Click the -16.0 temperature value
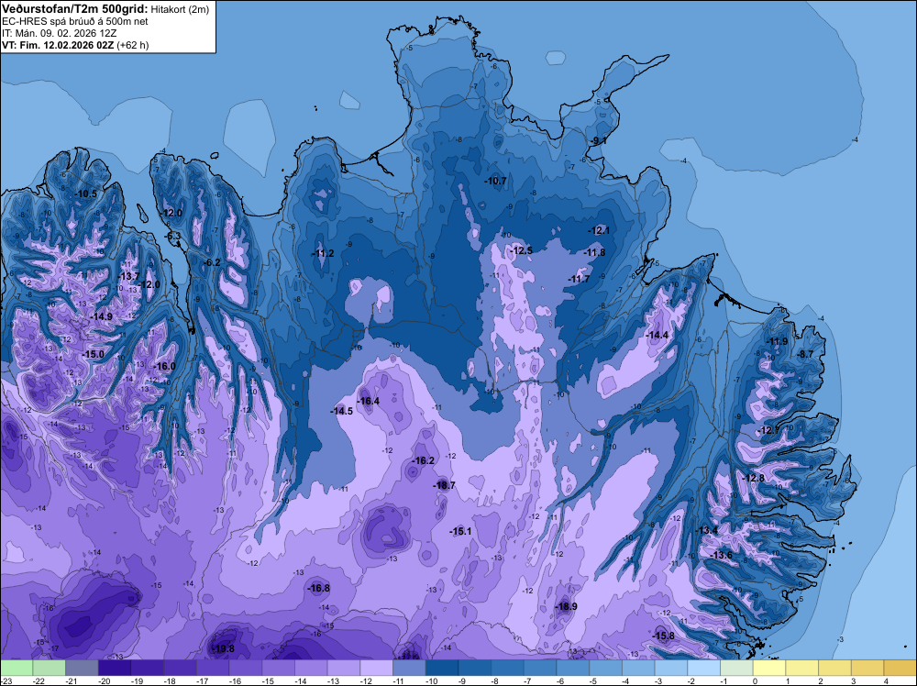This screenshot has width=917, height=686. [x=164, y=366]
